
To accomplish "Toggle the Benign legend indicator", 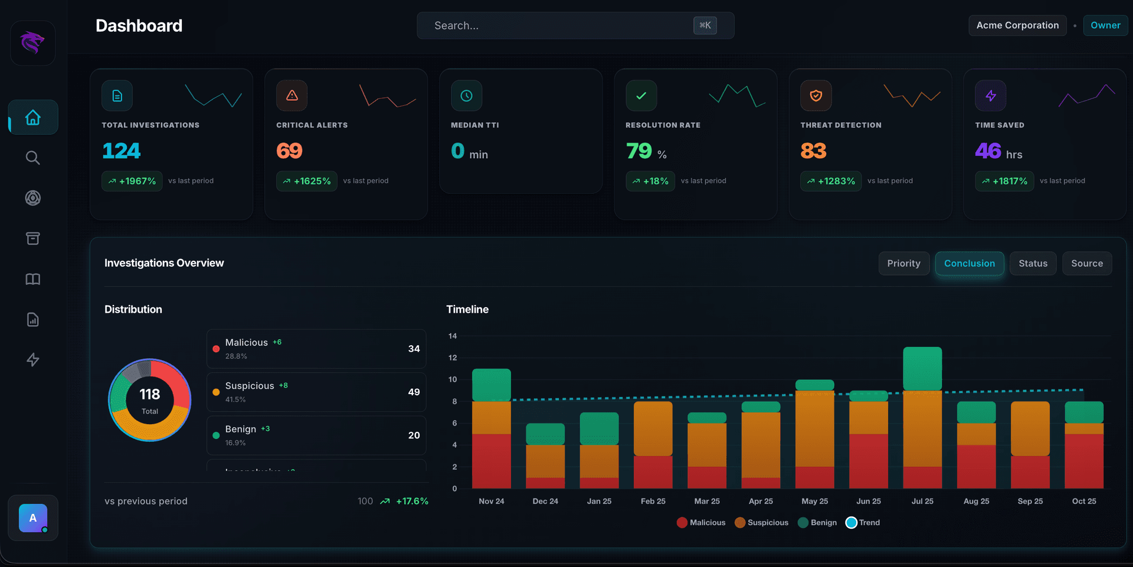I will 817,522.
